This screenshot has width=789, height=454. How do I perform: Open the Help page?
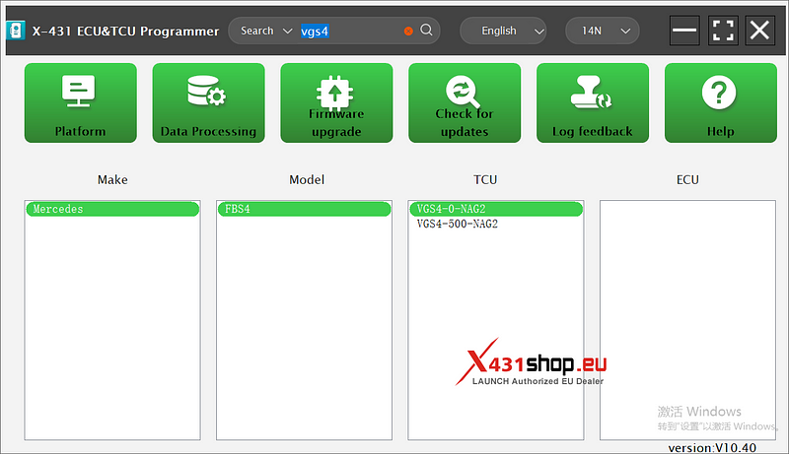(721, 103)
